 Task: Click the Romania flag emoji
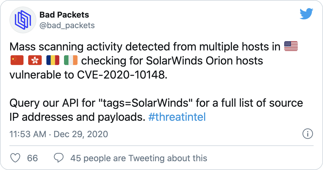point(53,60)
